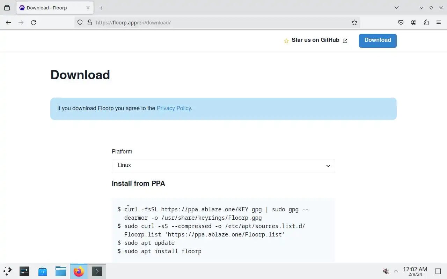
Task: Click the Firefox taskbar icon
Action: (79, 271)
